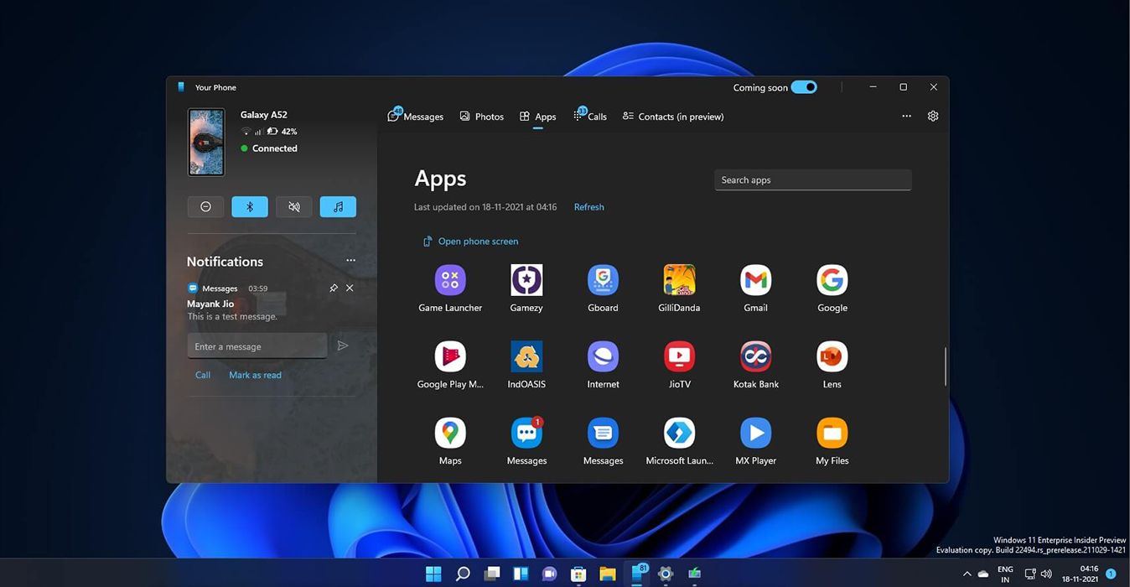Launch Google Lens on the phone

coord(831,356)
